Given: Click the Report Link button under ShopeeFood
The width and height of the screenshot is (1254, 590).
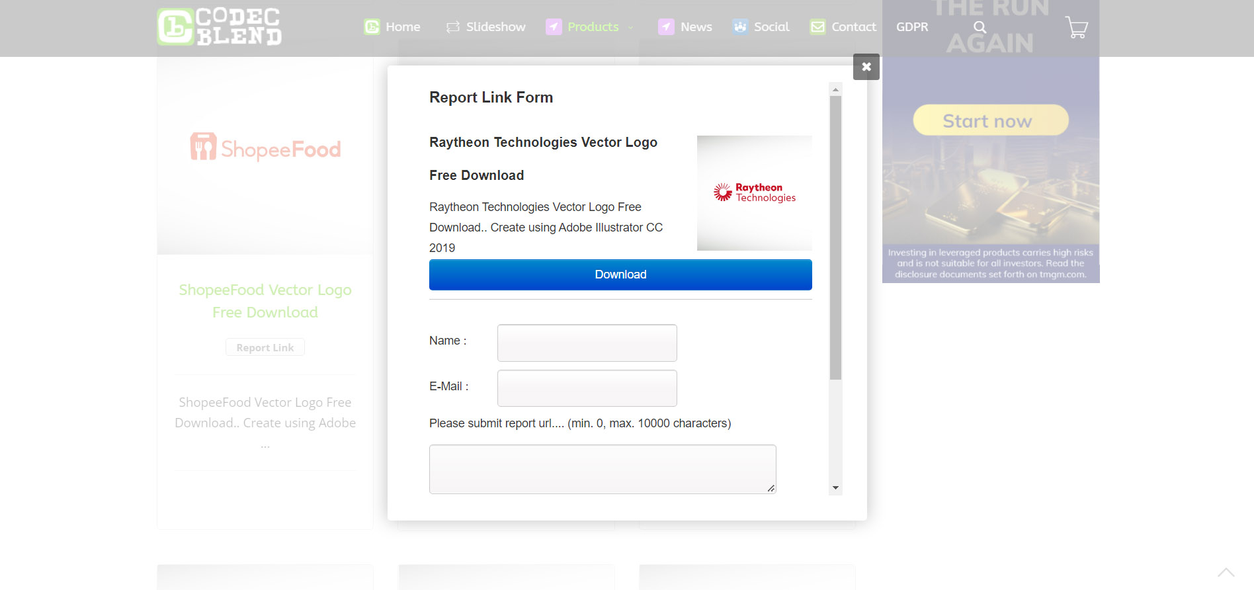Looking at the screenshot, I should pyautogui.click(x=265, y=347).
